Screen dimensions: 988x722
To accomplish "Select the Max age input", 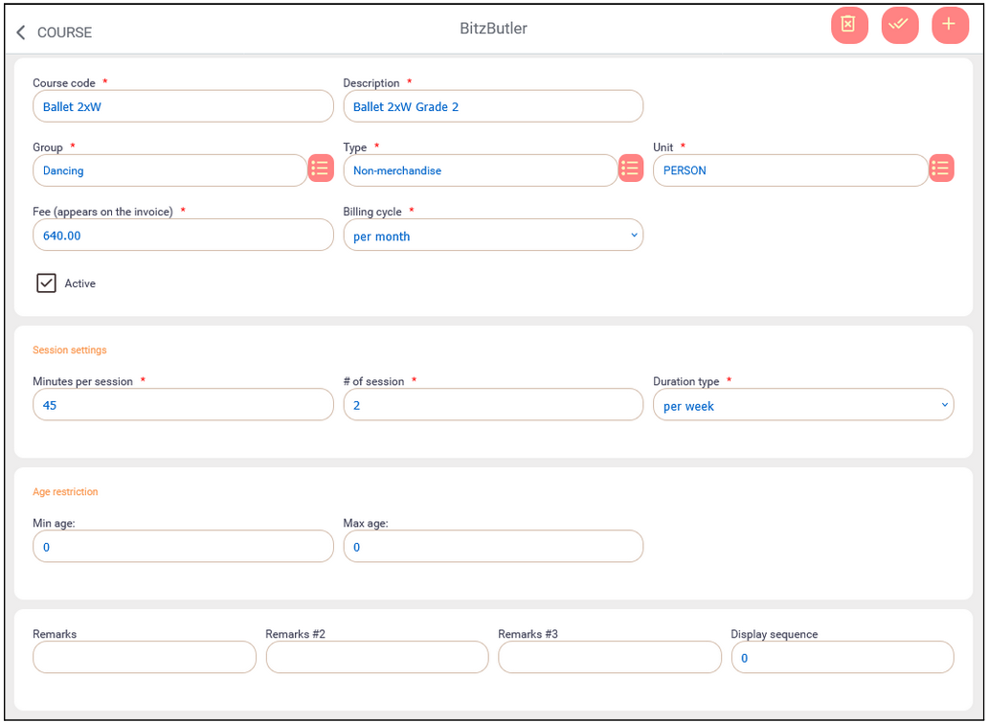I will 493,546.
